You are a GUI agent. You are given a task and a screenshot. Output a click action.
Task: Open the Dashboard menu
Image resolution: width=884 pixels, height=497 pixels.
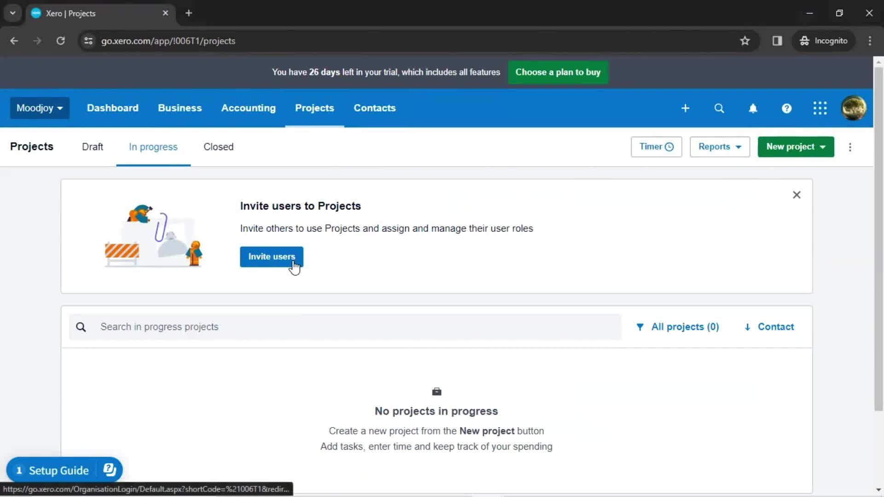coord(113,108)
